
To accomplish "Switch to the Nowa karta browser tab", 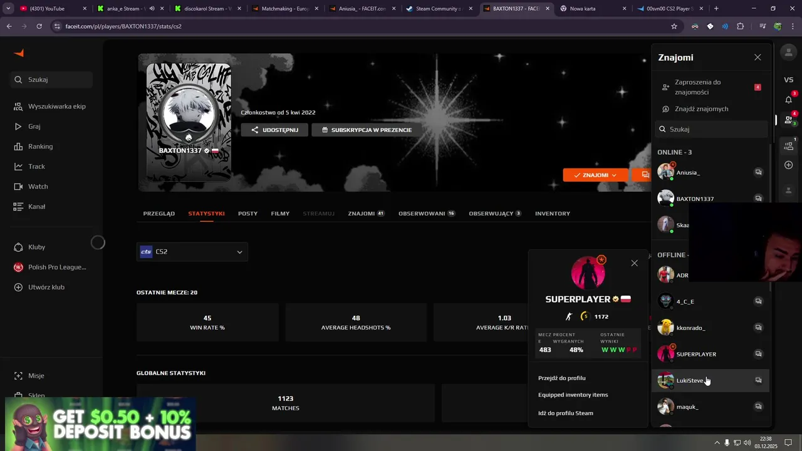I will coord(594,9).
